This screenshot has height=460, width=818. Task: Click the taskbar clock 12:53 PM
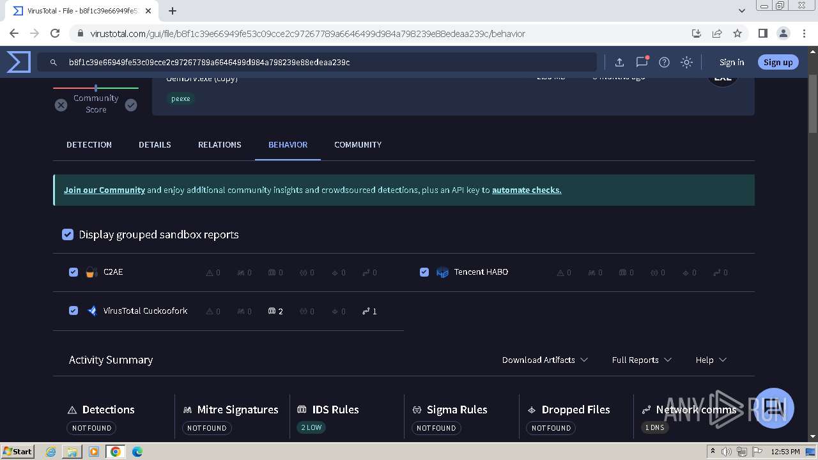(785, 452)
